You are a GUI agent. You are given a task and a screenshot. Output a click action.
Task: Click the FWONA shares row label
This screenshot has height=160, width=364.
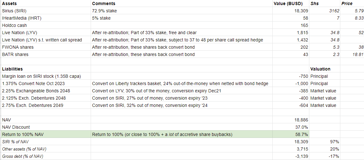tap(46, 47)
